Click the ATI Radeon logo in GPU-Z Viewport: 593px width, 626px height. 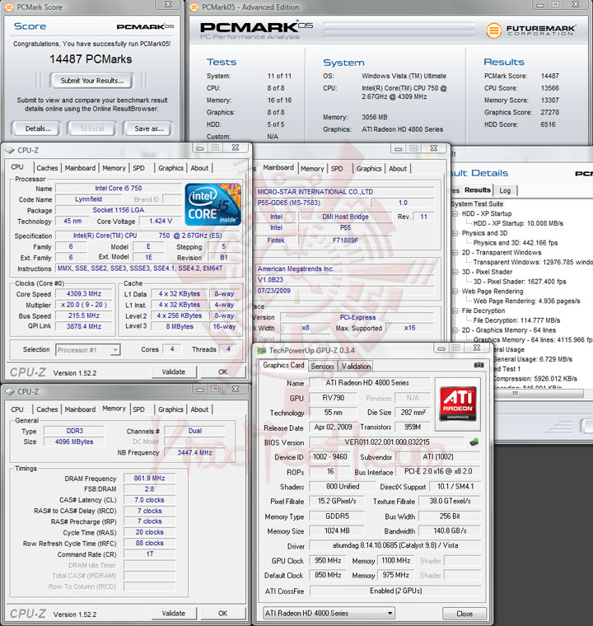point(458,404)
